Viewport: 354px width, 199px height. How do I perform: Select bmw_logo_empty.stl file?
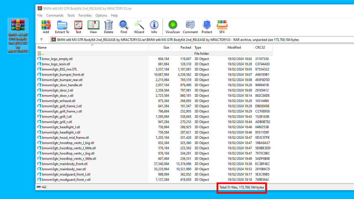[x=154, y=59]
